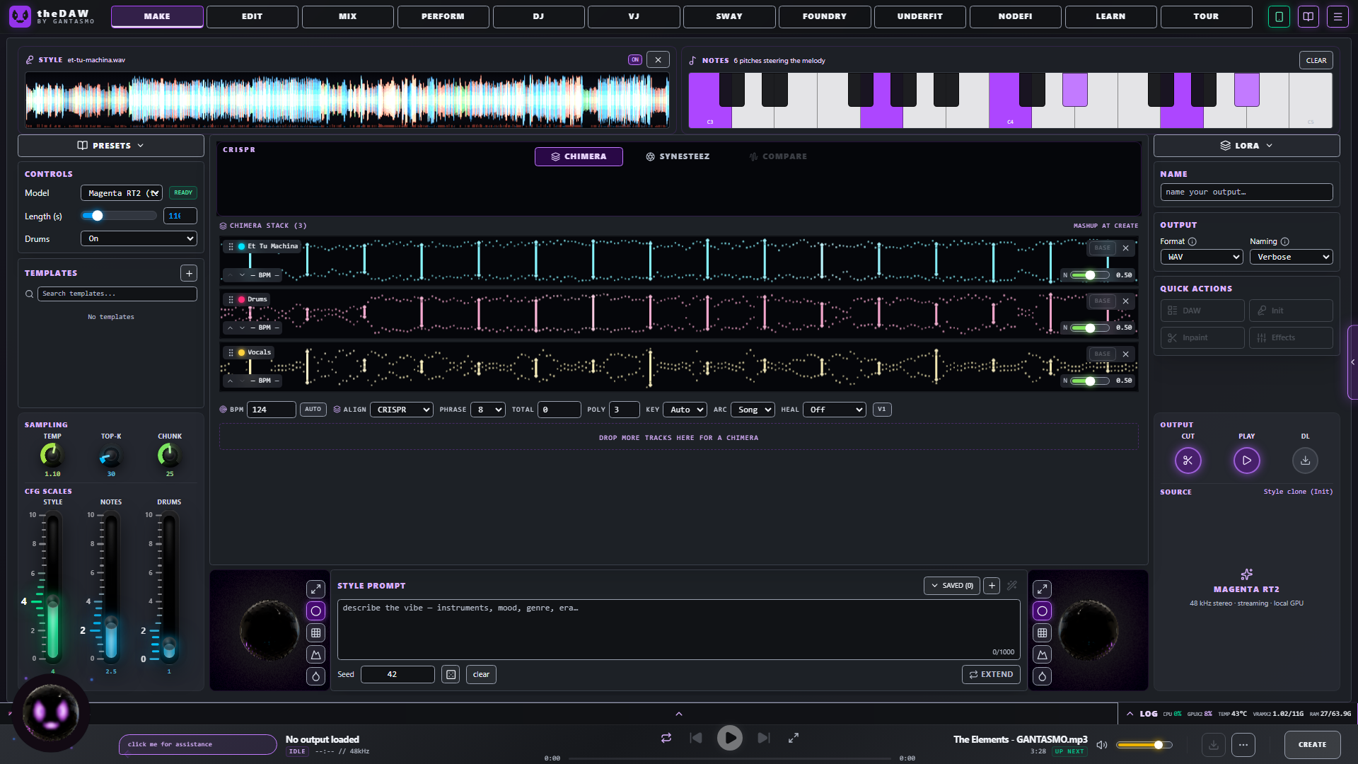The width and height of the screenshot is (1358, 764).
Task: Switch to the FOUNDRY tab
Action: point(825,16)
